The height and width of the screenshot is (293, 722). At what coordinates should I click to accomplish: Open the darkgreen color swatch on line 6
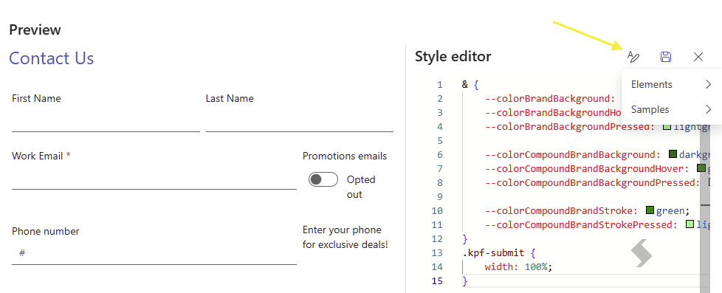(x=673, y=154)
